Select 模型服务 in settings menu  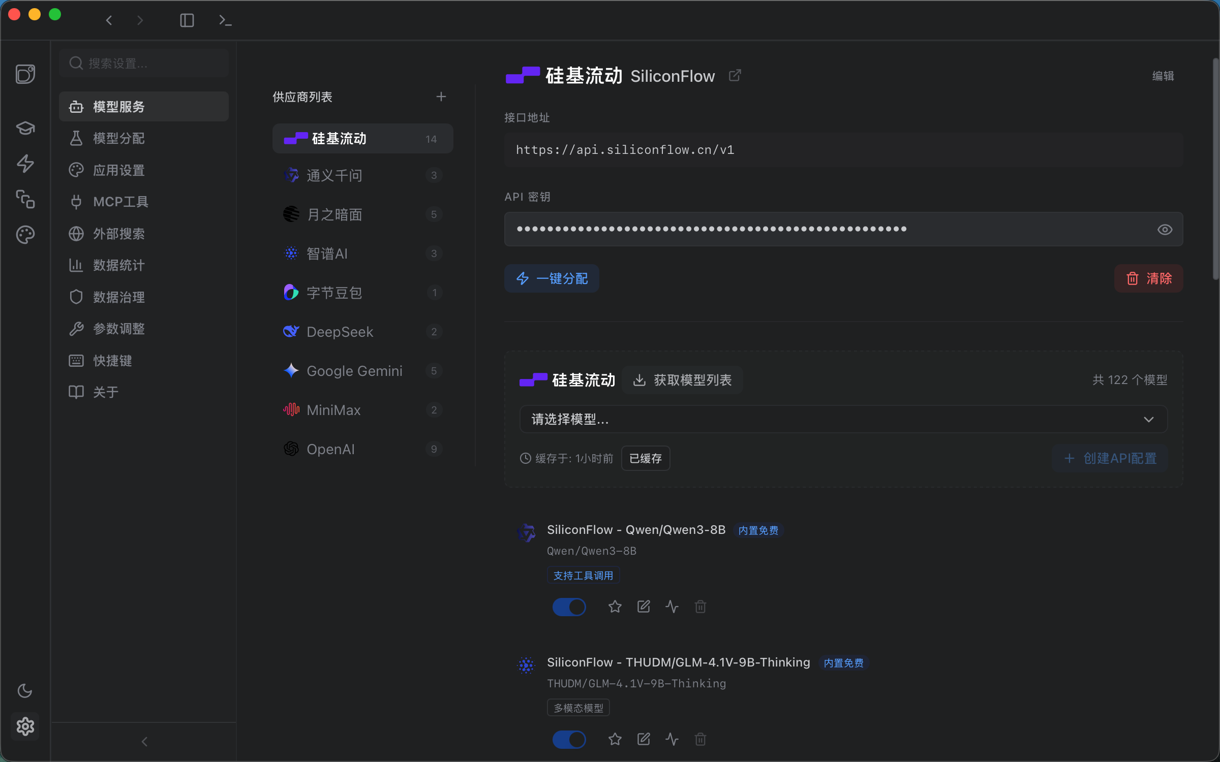point(144,107)
